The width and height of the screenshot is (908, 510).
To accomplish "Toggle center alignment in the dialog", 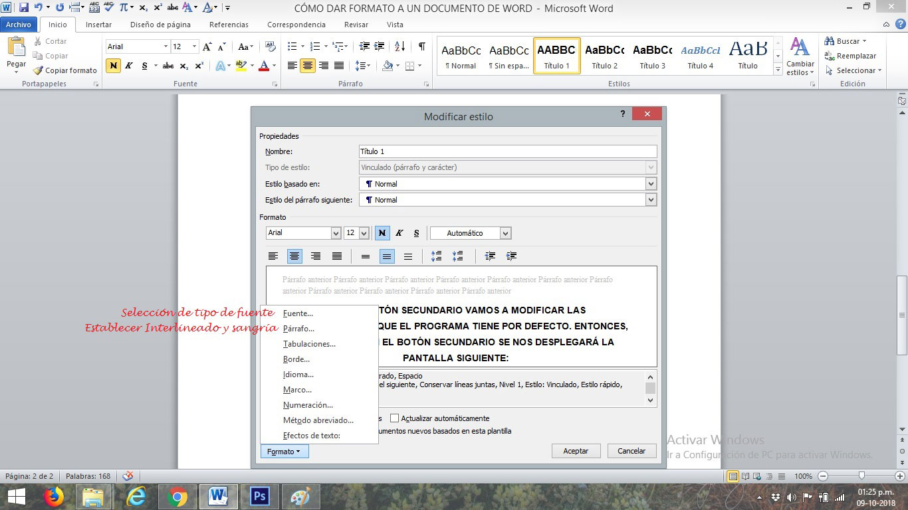I will pos(294,256).
